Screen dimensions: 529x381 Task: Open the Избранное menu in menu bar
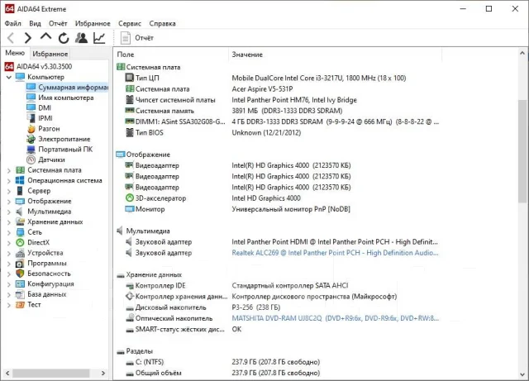click(93, 23)
